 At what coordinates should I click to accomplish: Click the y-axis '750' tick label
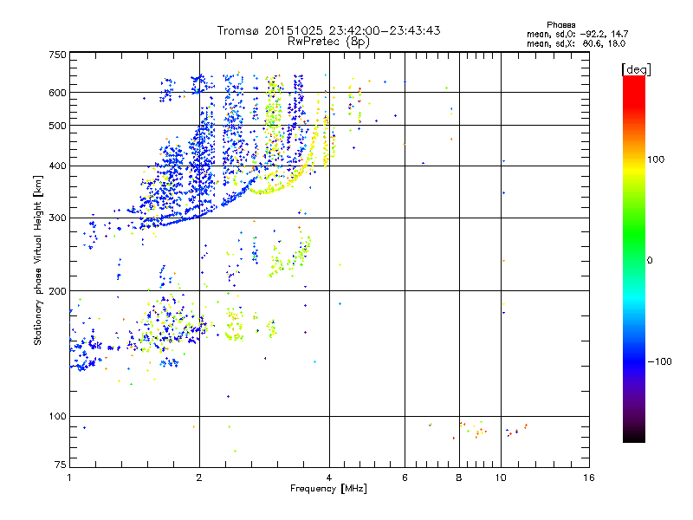(x=57, y=55)
